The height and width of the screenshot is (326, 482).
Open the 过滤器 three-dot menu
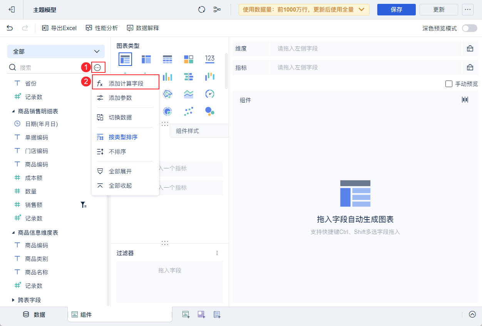pos(217,253)
